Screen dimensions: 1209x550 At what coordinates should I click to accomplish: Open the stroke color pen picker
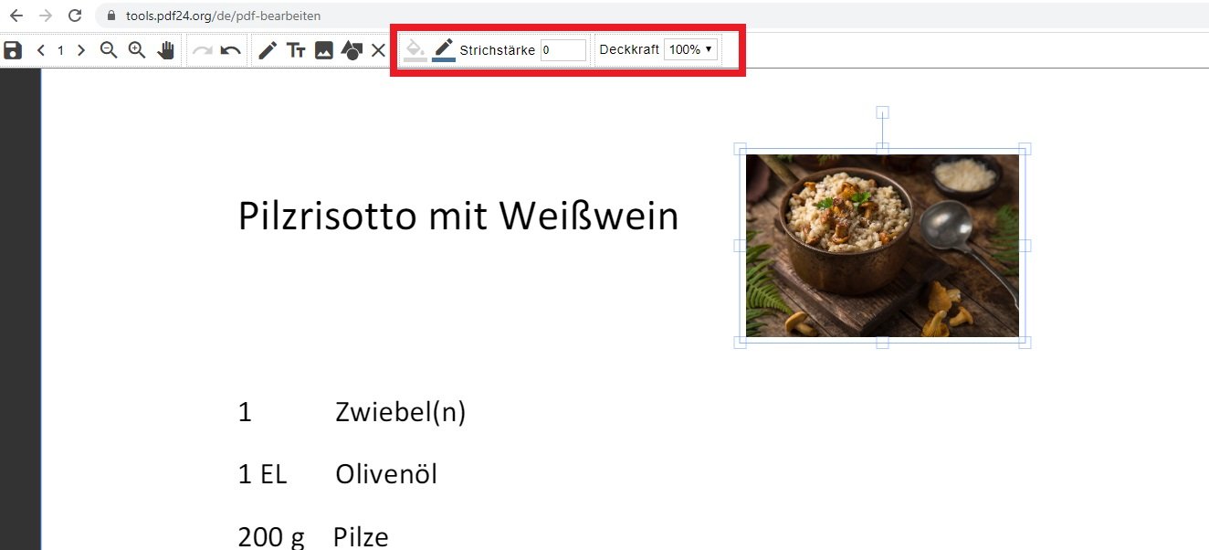pos(444,50)
